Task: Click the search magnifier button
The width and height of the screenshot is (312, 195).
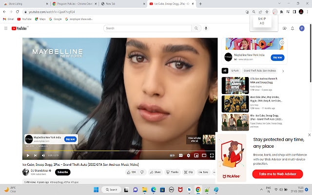Action: point(196,28)
